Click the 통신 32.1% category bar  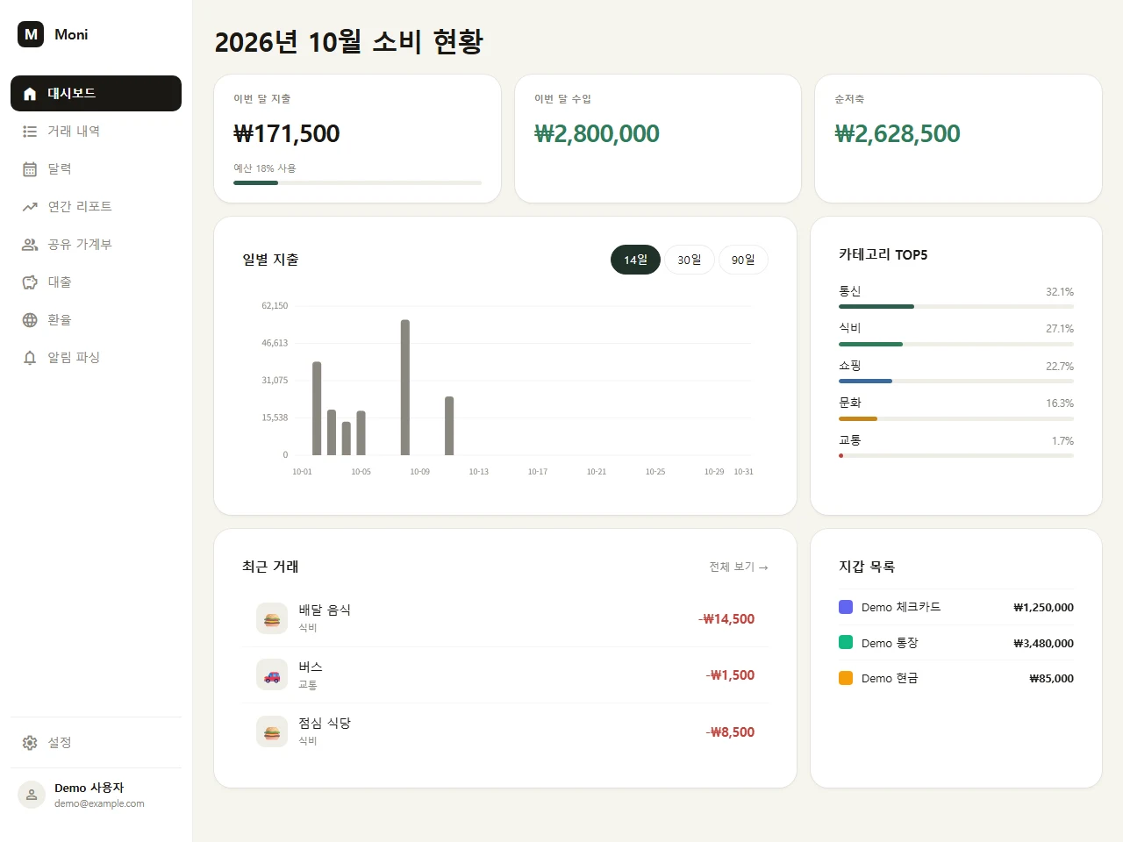956,306
